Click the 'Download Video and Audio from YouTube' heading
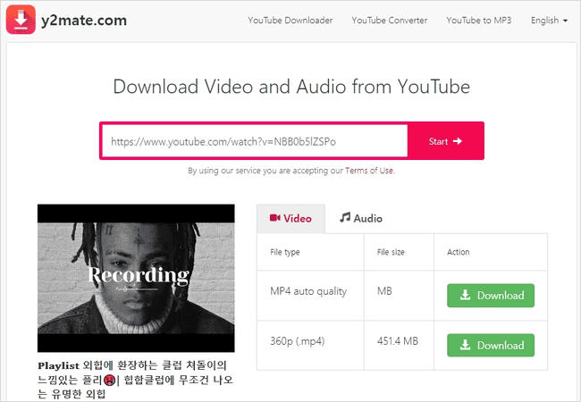Viewport: 581px width, 402px height. [291, 87]
